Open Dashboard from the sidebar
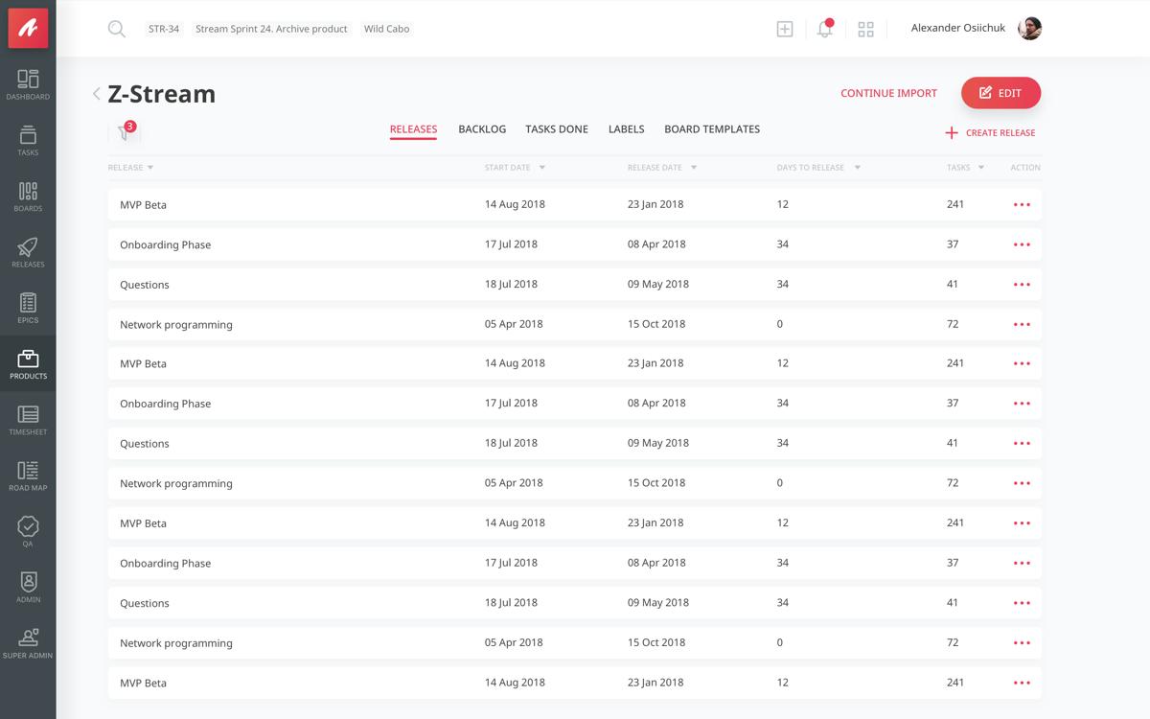The height and width of the screenshot is (719, 1150). (x=28, y=84)
